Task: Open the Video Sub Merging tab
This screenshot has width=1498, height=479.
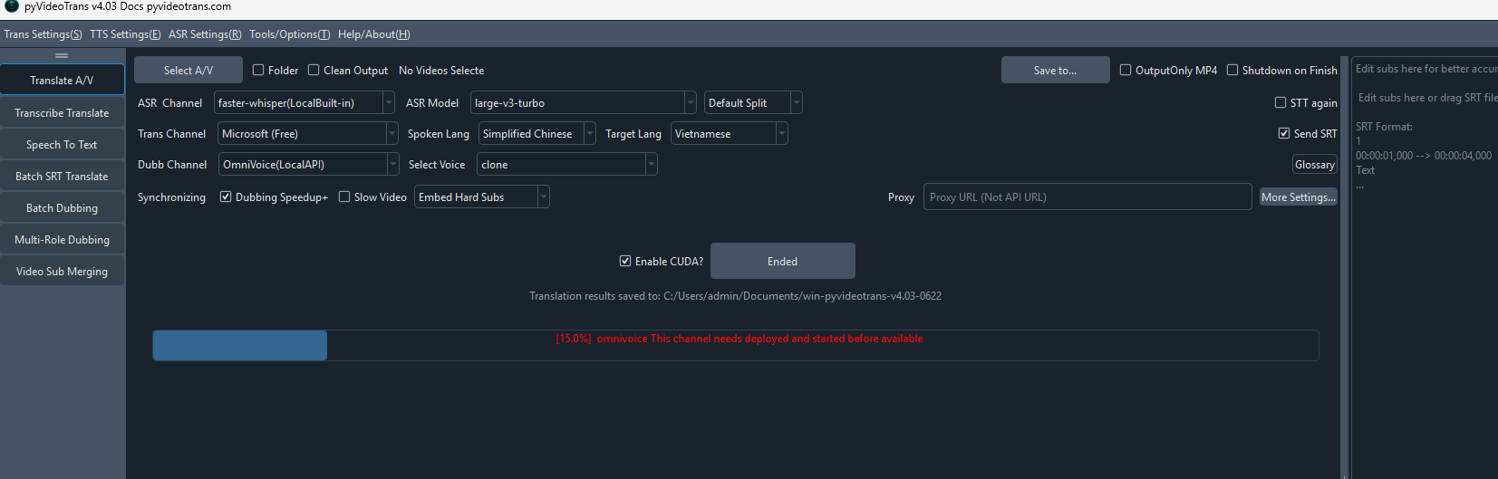Action: tap(62, 272)
